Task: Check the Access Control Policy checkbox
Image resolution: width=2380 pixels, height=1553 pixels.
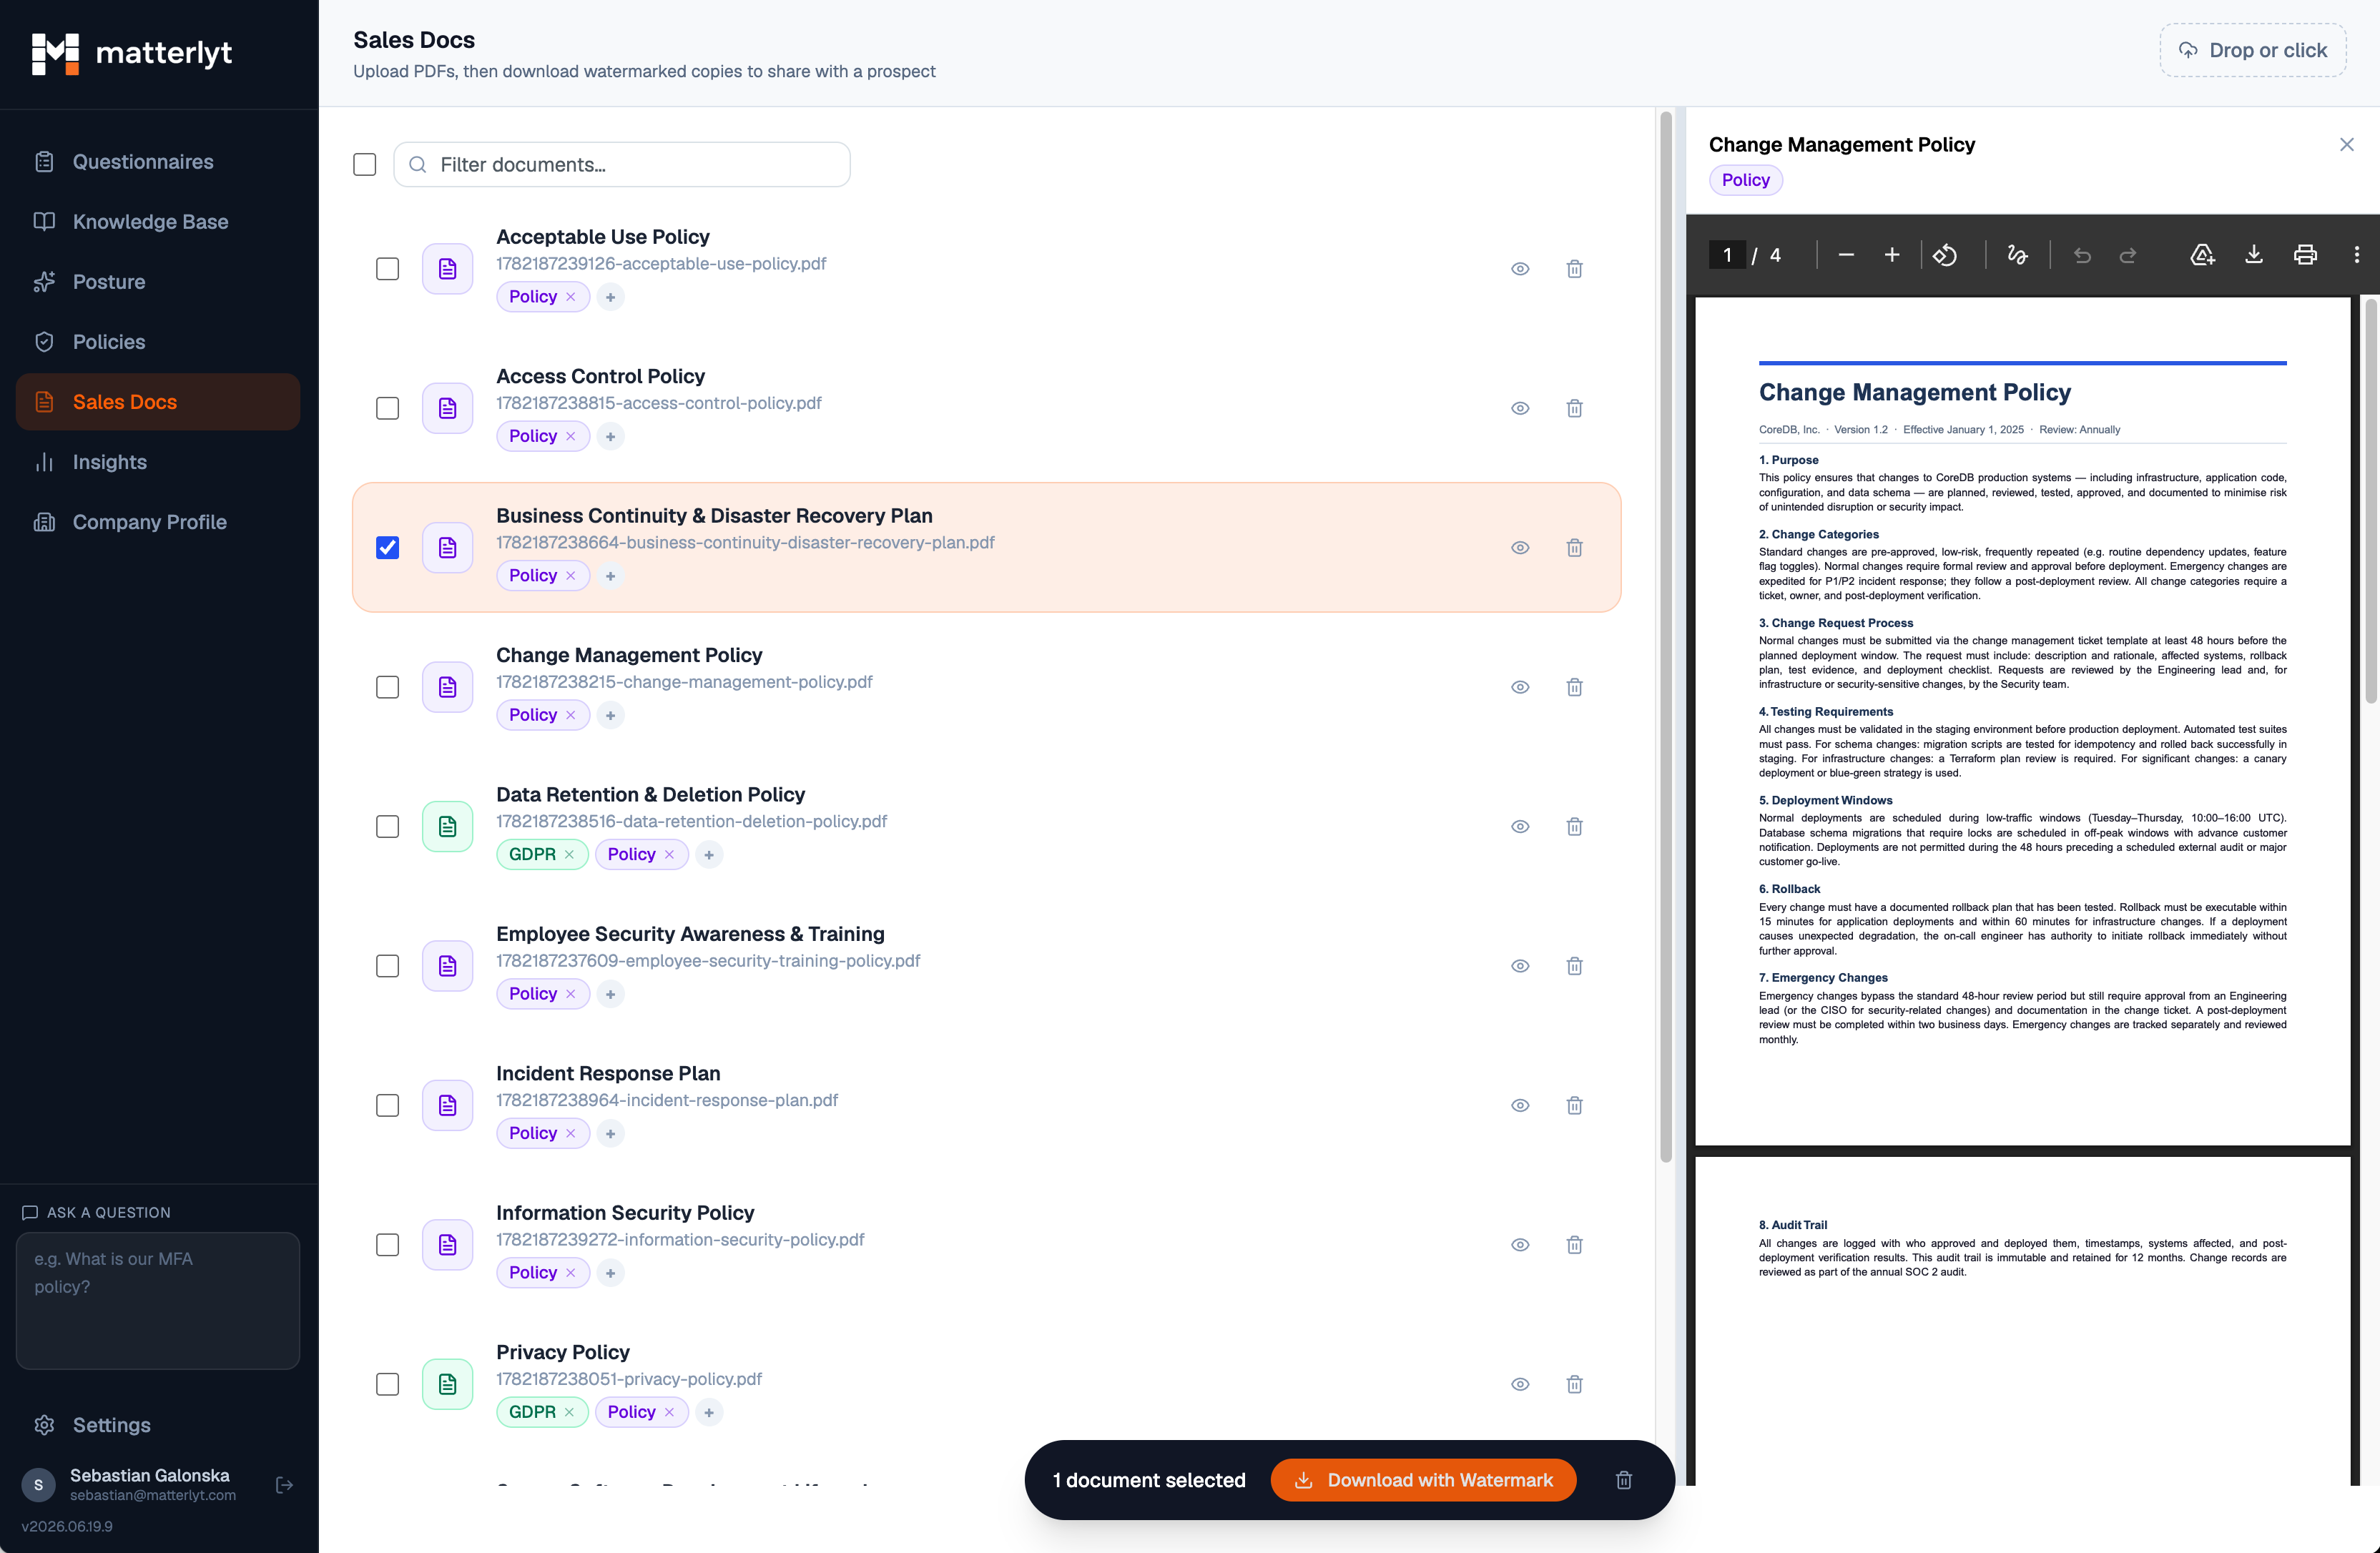Action: coord(387,408)
